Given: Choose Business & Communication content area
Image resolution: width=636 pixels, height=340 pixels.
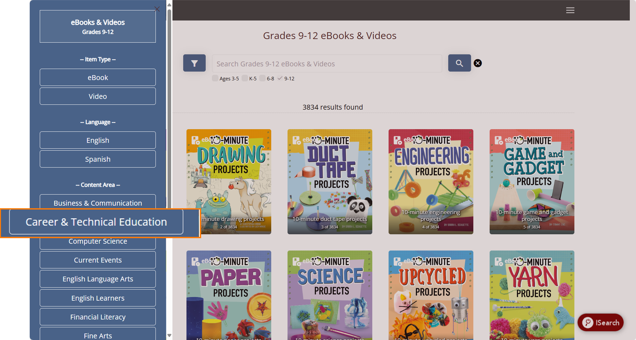Looking at the screenshot, I should pos(98,202).
